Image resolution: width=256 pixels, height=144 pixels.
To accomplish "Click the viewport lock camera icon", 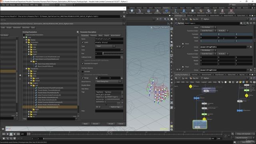I will 152,28.
